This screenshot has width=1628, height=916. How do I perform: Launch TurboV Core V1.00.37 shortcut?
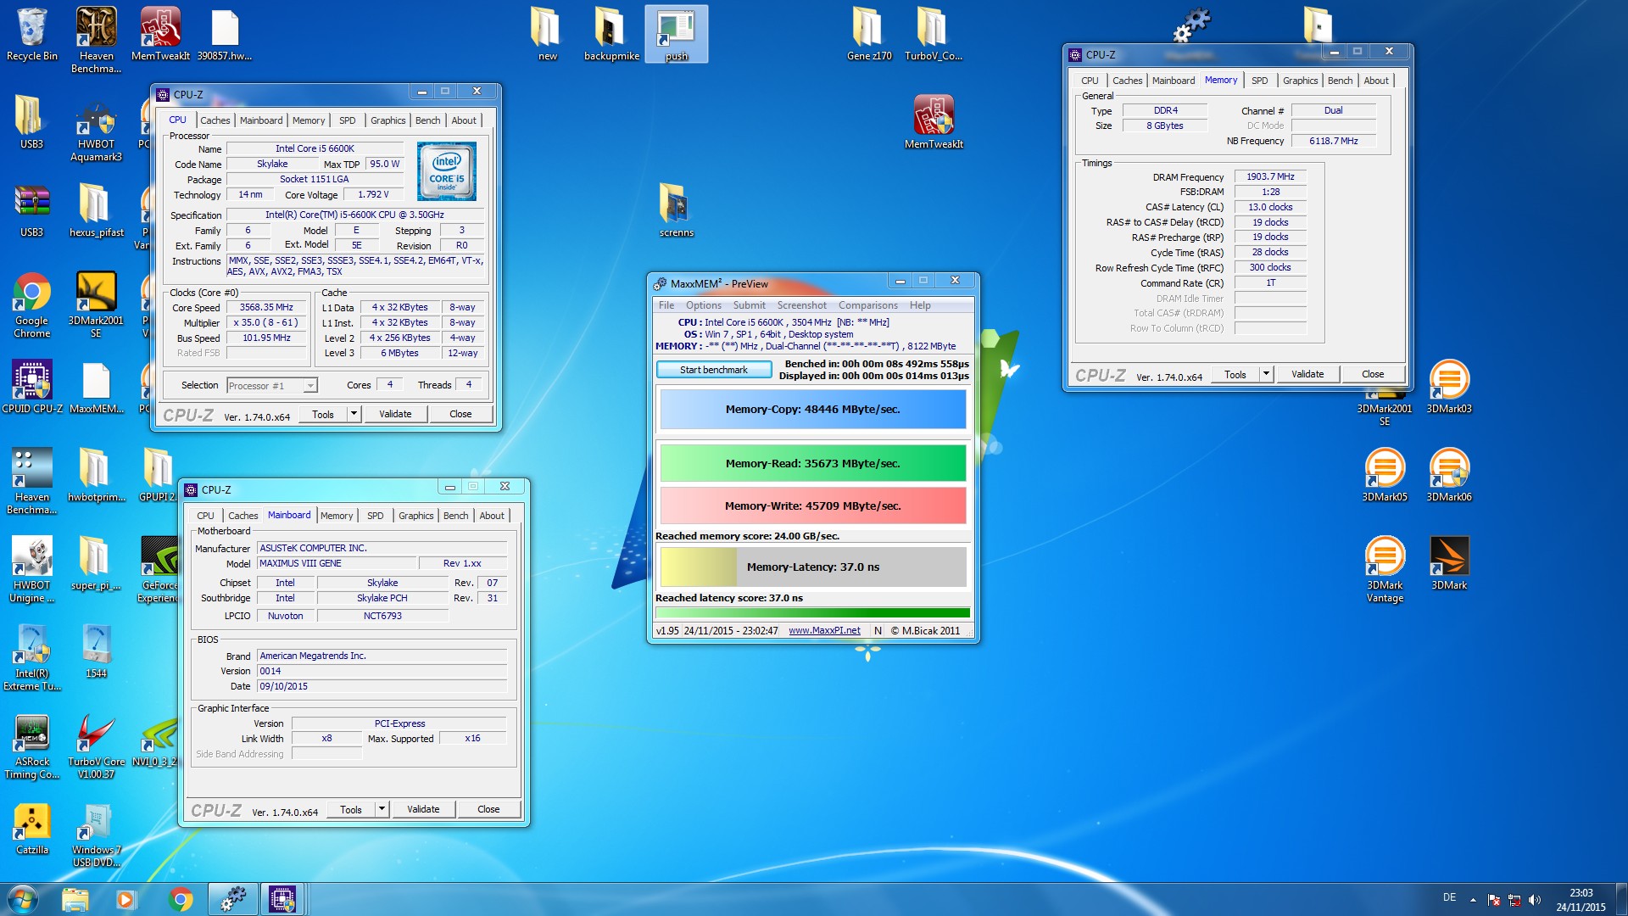[96, 746]
